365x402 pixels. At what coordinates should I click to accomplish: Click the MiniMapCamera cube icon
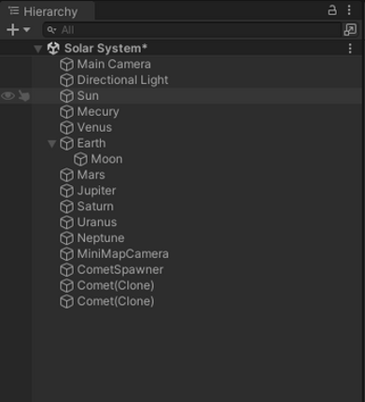point(66,254)
